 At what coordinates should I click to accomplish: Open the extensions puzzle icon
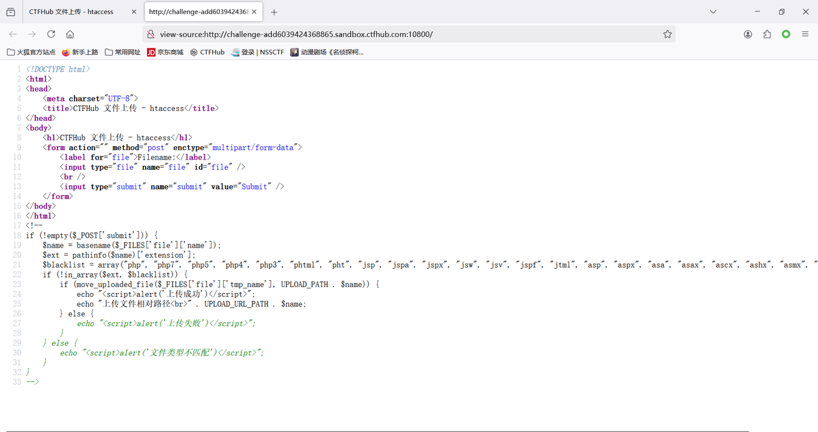click(x=767, y=34)
